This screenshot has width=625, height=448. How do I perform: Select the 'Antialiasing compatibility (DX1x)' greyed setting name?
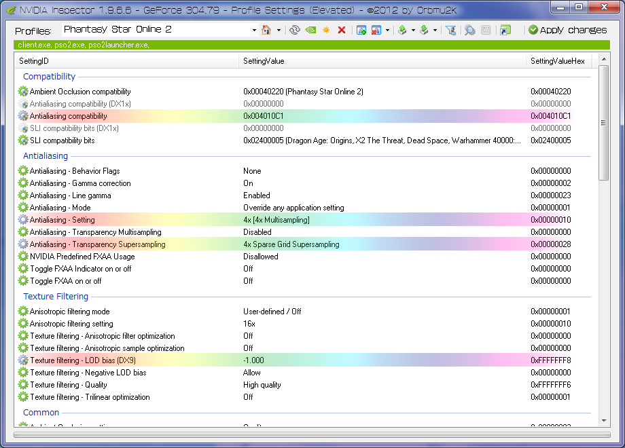click(x=81, y=104)
